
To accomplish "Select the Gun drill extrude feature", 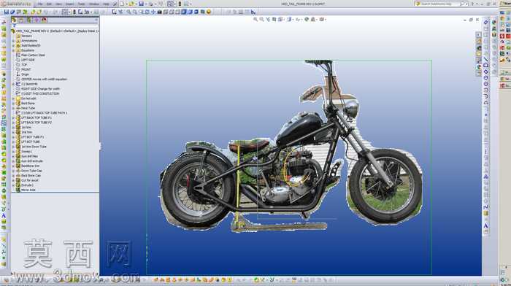I will pyautogui.click(x=32, y=161).
